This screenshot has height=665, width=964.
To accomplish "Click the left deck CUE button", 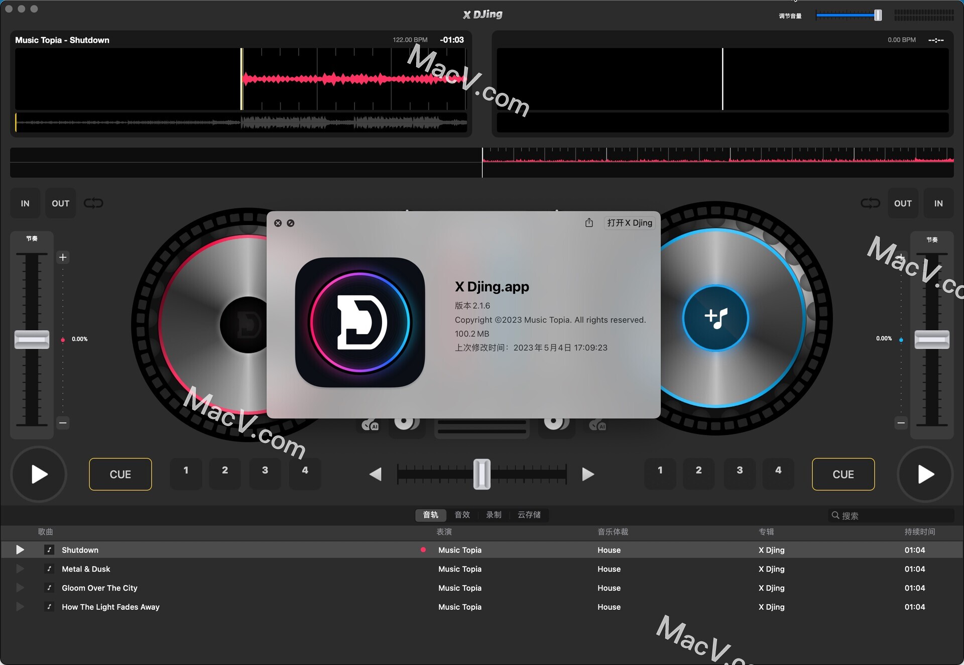I will 120,474.
